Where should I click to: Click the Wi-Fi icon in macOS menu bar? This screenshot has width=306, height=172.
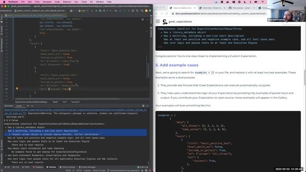click(x=262, y=2)
